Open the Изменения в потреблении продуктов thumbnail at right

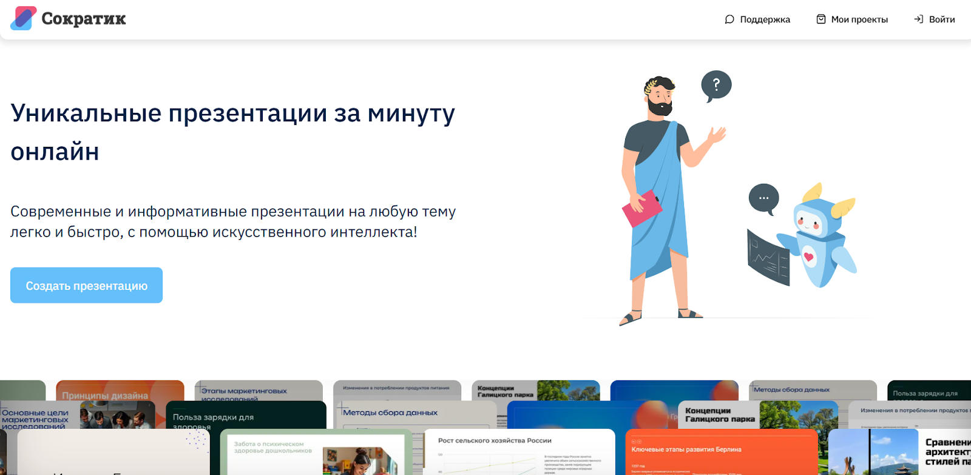(910, 415)
